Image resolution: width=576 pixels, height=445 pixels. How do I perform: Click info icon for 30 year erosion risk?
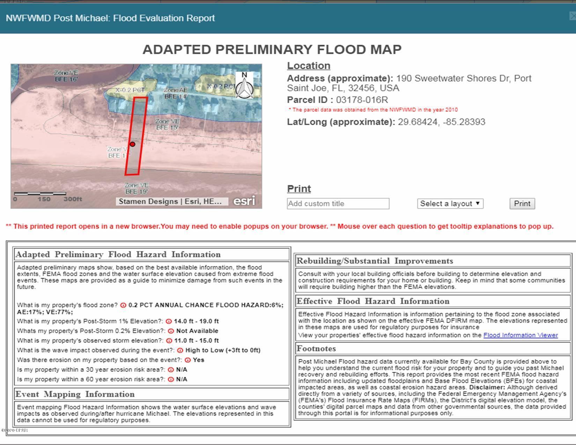[x=171, y=370]
